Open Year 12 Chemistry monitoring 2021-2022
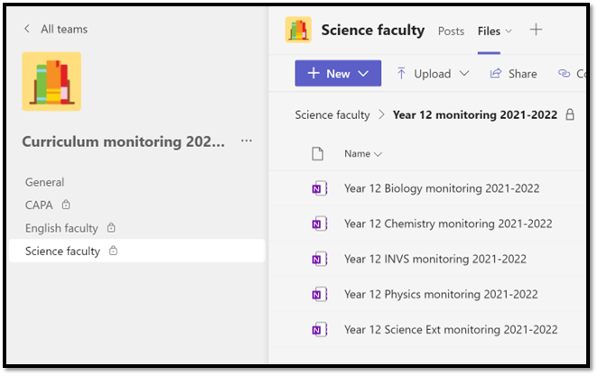The image size is (598, 376). (x=448, y=224)
